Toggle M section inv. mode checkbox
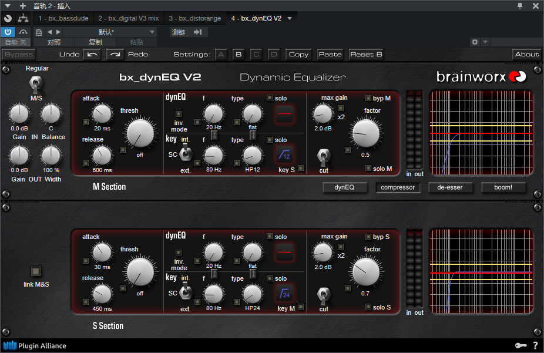 pyautogui.click(x=179, y=114)
